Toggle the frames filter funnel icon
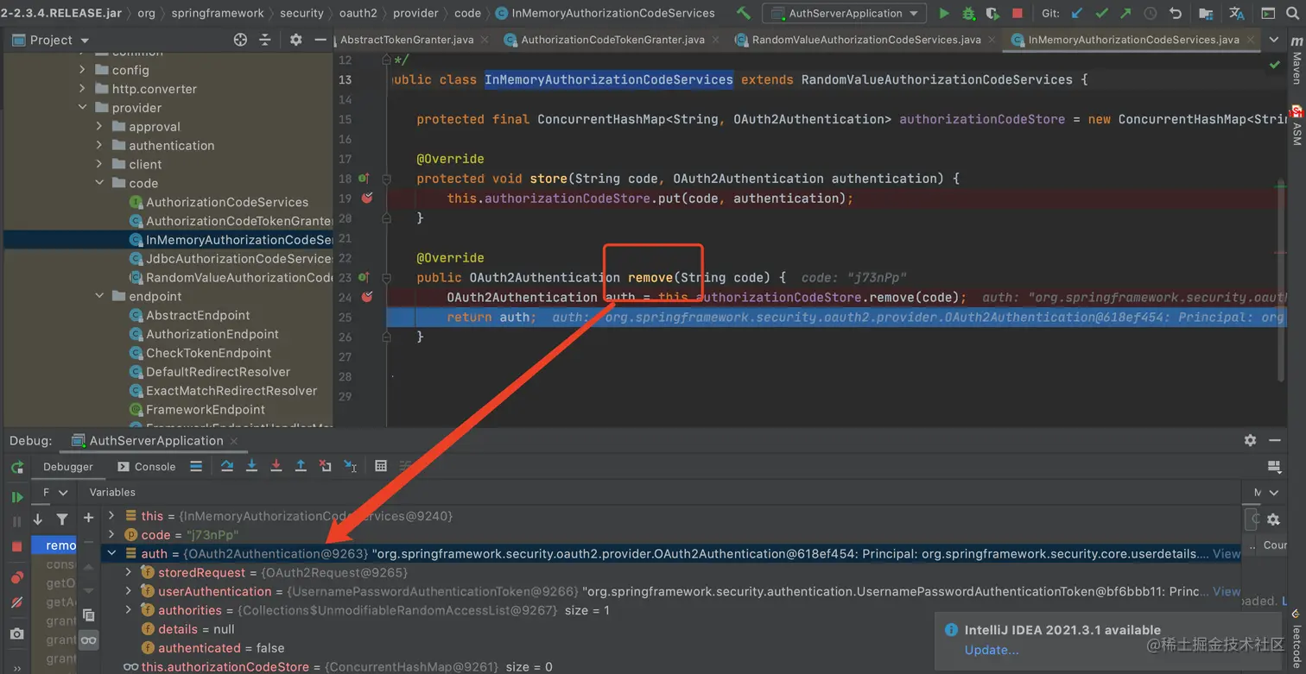The height and width of the screenshot is (674, 1306). tap(62, 519)
